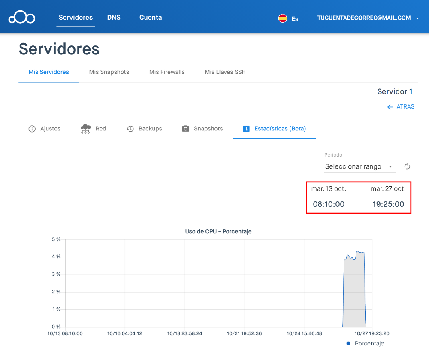
Task: Click the Periodo dropdown arrow
Action: click(x=390, y=166)
